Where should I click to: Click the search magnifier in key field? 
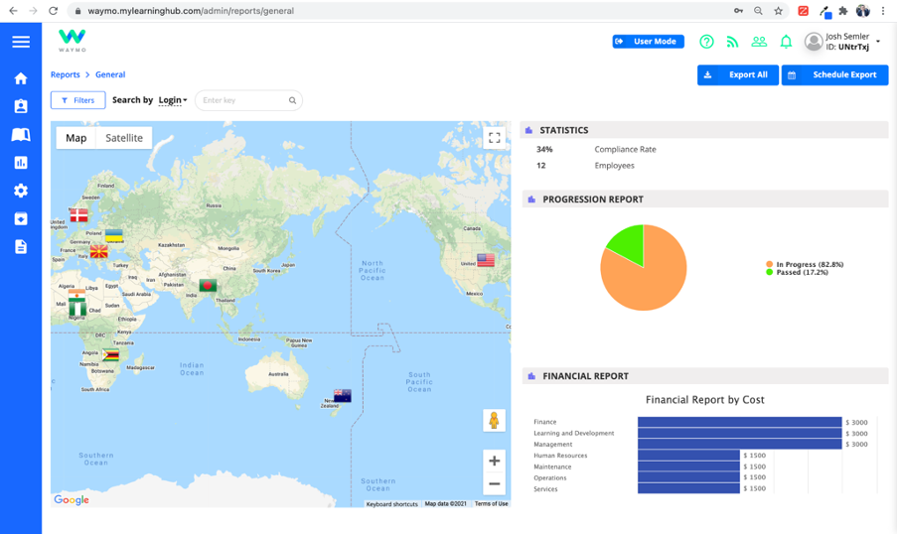pyautogui.click(x=292, y=100)
